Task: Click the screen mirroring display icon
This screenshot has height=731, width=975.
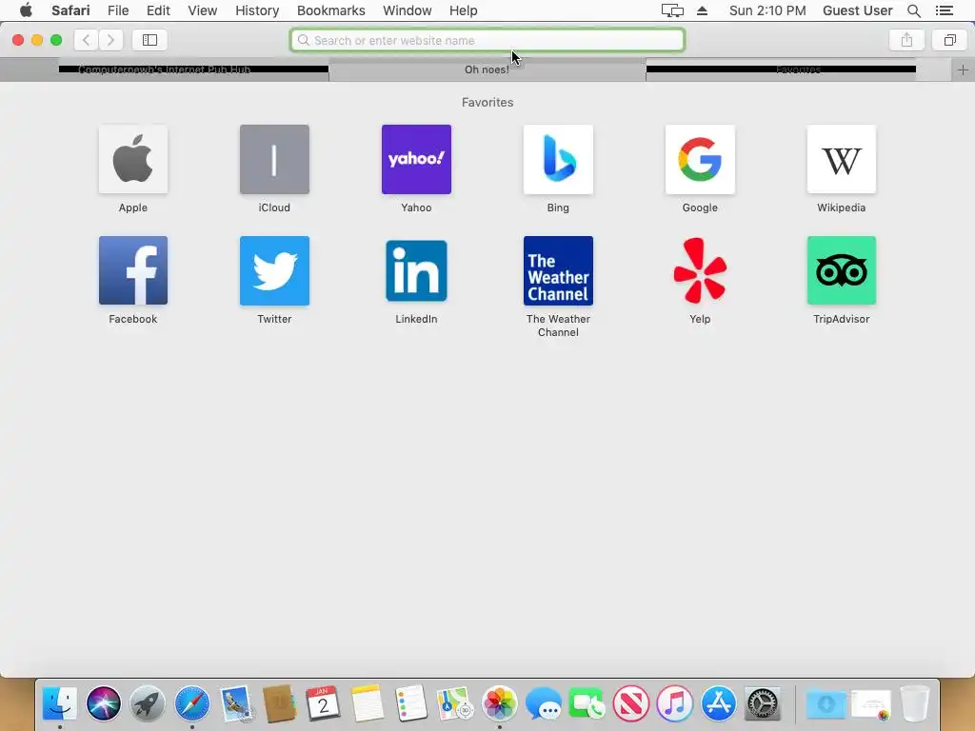Action: (x=672, y=10)
